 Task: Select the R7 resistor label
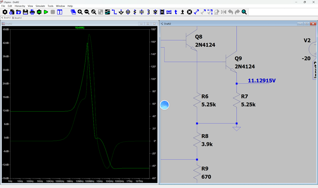coord(244,96)
